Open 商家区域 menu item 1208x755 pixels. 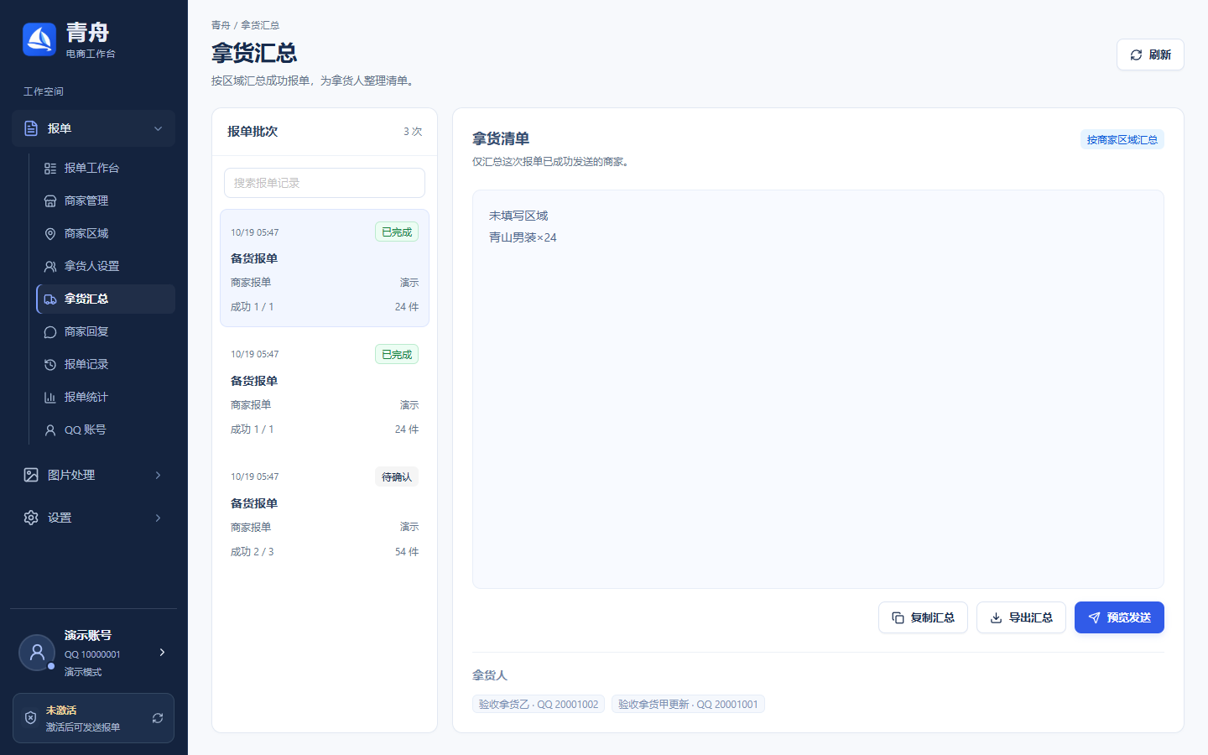pyautogui.click(x=106, y=234)
